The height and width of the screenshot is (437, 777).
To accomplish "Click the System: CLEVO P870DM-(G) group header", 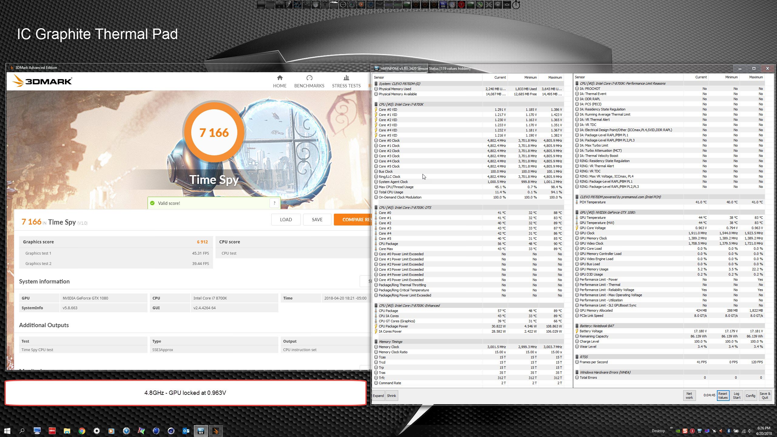I will tap(469, 84).
